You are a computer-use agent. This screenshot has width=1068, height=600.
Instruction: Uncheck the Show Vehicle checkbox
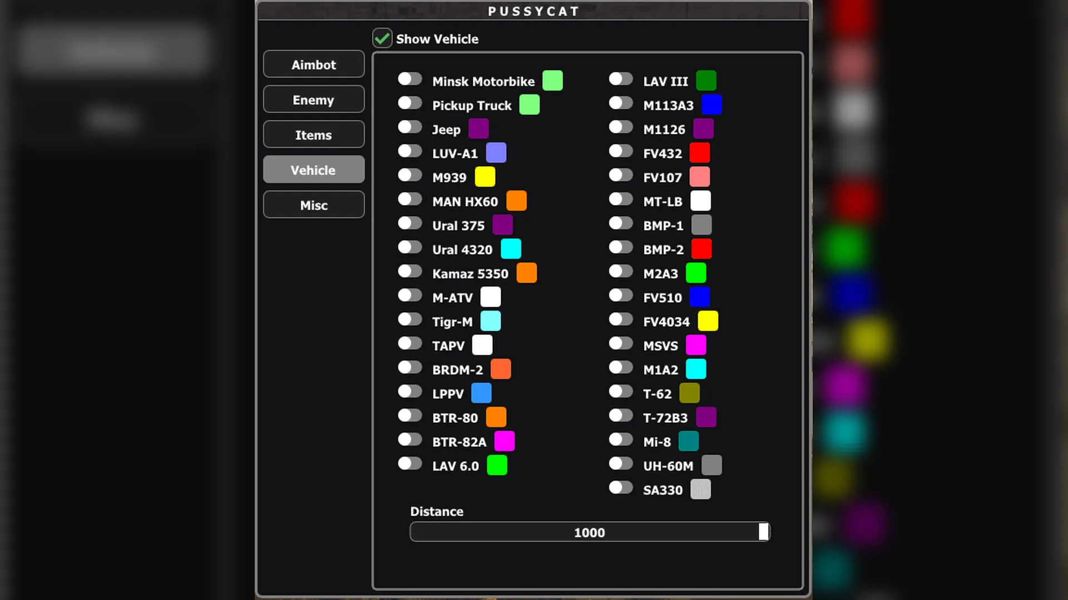382,38
